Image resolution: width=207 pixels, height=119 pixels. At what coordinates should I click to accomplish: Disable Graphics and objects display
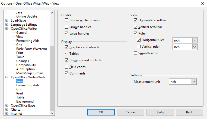(67, 47)
